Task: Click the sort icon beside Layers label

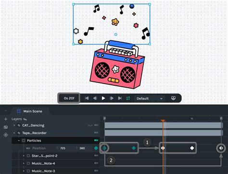Action: 25,119
